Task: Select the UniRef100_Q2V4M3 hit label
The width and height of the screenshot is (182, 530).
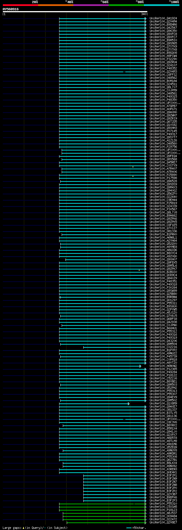Action: pyautogui.click(x=163, y=71)
